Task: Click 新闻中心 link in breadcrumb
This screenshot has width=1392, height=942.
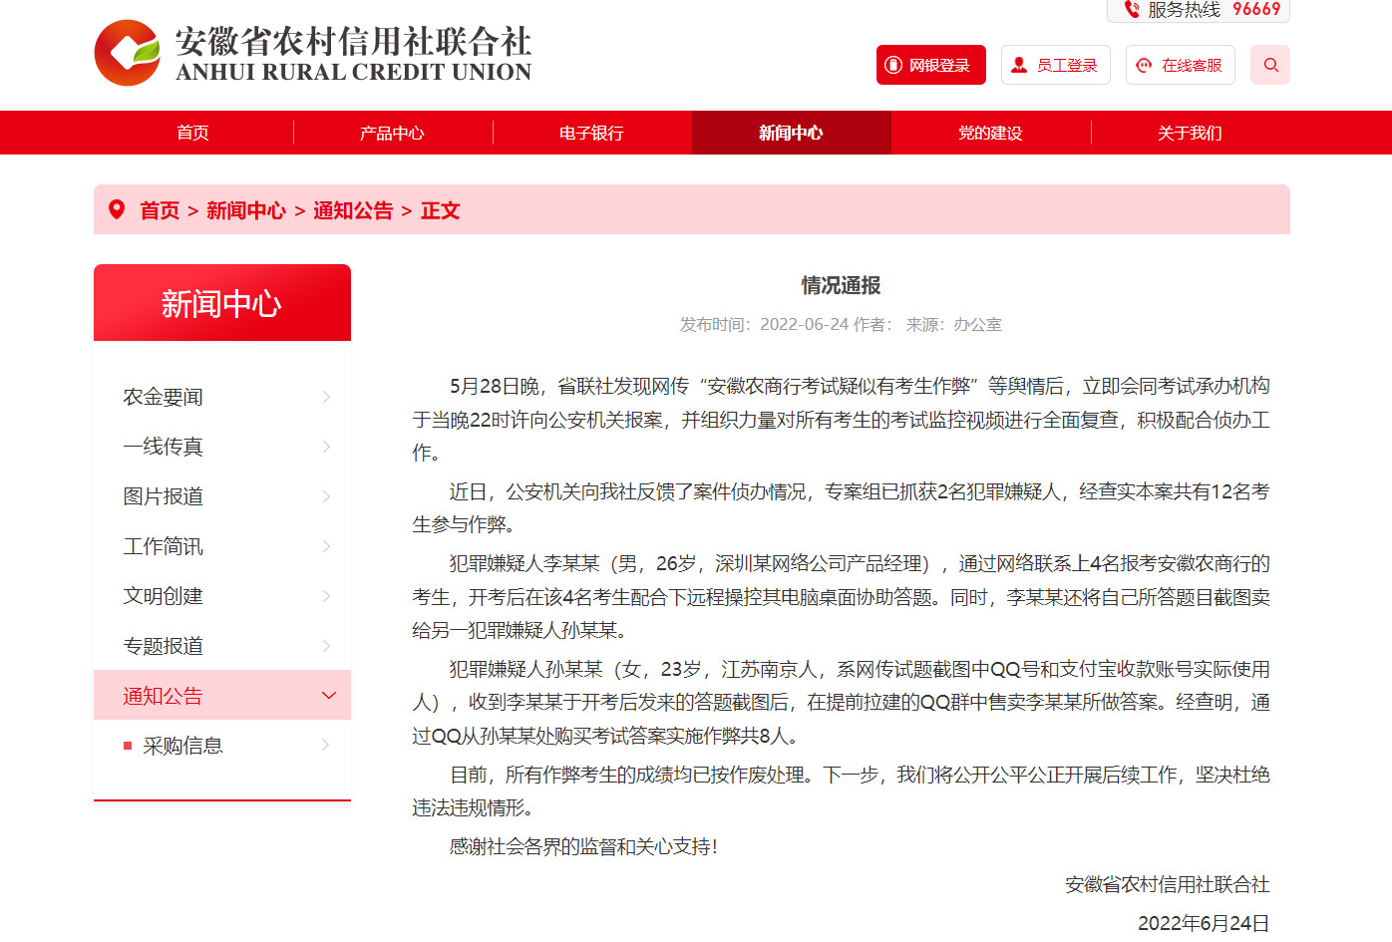Action: [x=246, y=210]
